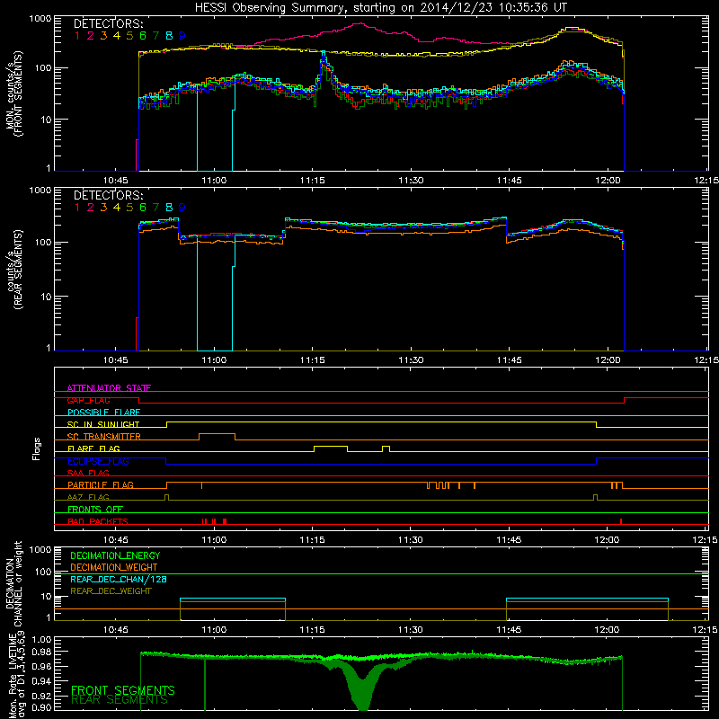The width and height of the screenshot is (719, 719).
Task: Select orange detector 3 in rear segments legend
Action: (x=103, y=208)
